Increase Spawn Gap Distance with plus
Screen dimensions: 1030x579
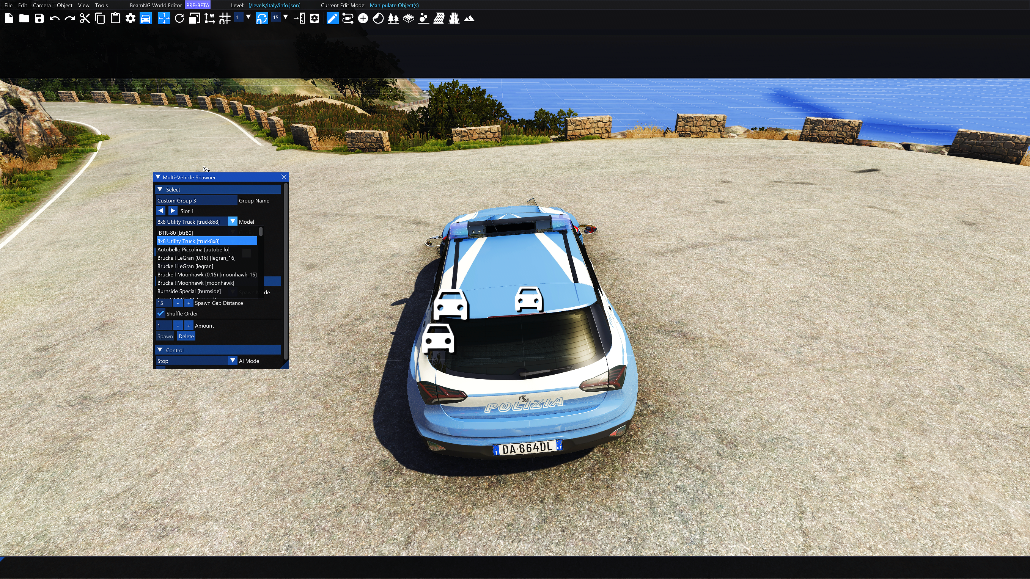(x=189, y=303)
